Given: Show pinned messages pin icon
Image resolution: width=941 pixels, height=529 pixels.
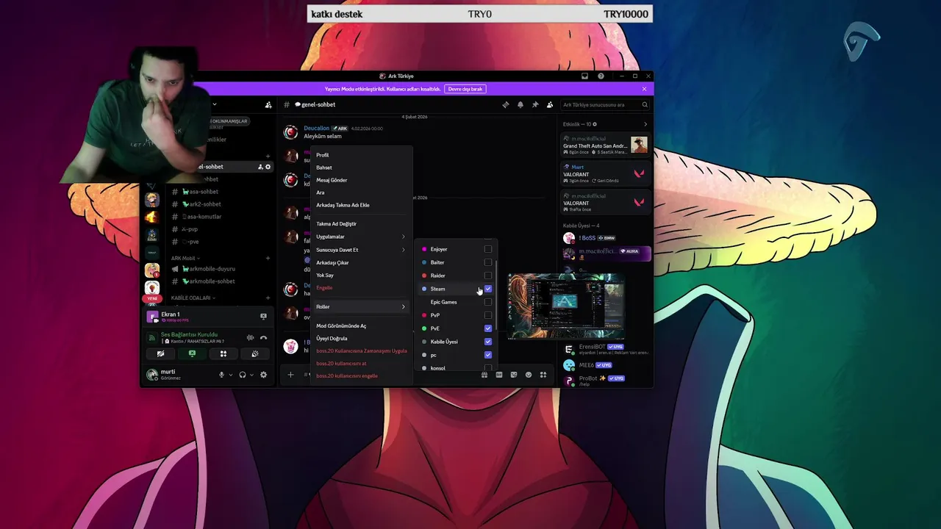Looking at the screenshot, I should [535, 105].
